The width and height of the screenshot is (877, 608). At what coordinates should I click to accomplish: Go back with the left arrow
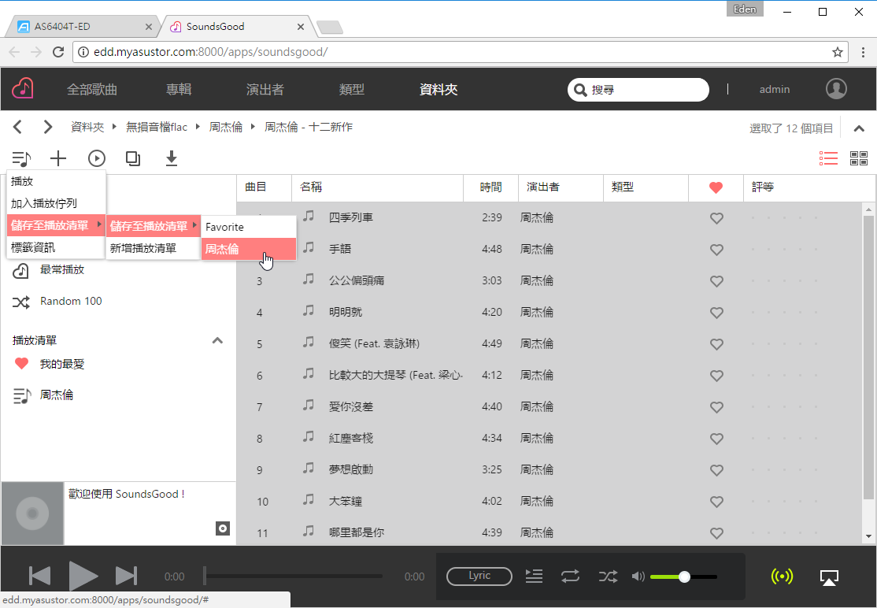(17, 127)
